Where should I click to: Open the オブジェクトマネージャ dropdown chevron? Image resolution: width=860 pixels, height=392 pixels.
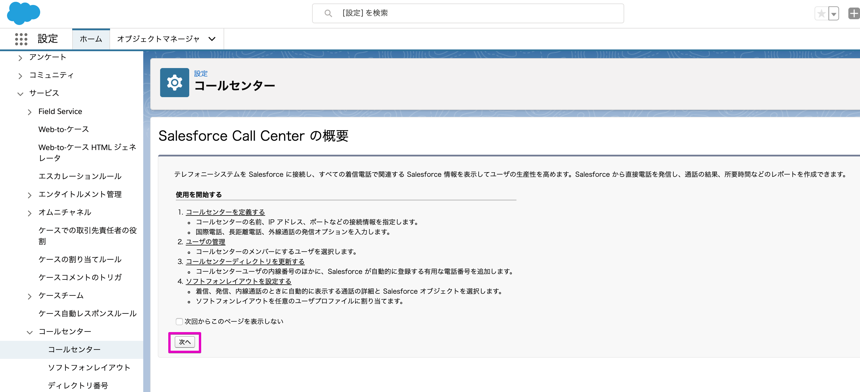(x=212, y=39)
